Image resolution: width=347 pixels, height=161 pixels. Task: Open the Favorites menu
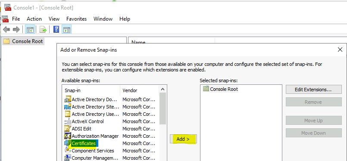[x=77, y=19]
